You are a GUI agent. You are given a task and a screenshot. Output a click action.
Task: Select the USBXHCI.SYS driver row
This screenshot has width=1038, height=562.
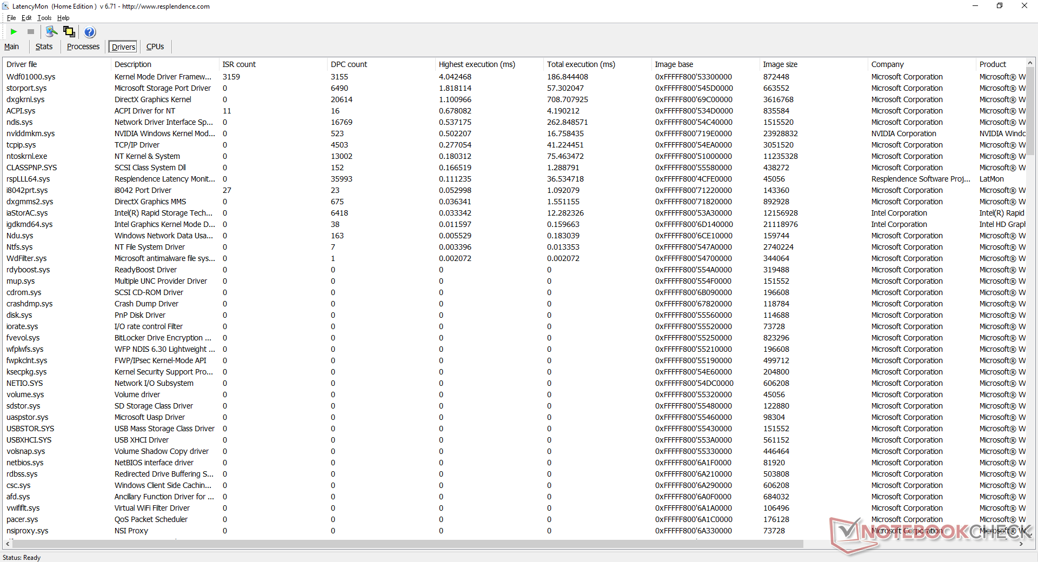click(514, 440)
